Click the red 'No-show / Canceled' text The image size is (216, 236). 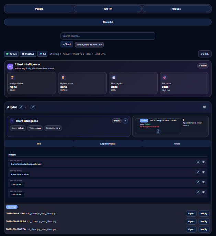point(149,127)
